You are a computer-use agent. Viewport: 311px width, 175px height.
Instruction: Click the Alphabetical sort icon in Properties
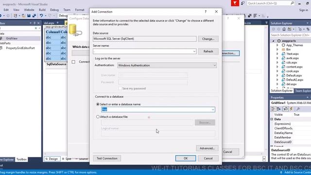[x=279, y=109]
